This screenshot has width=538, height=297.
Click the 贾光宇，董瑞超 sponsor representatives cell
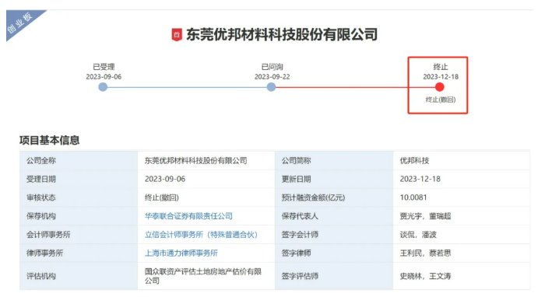point(425,216)
